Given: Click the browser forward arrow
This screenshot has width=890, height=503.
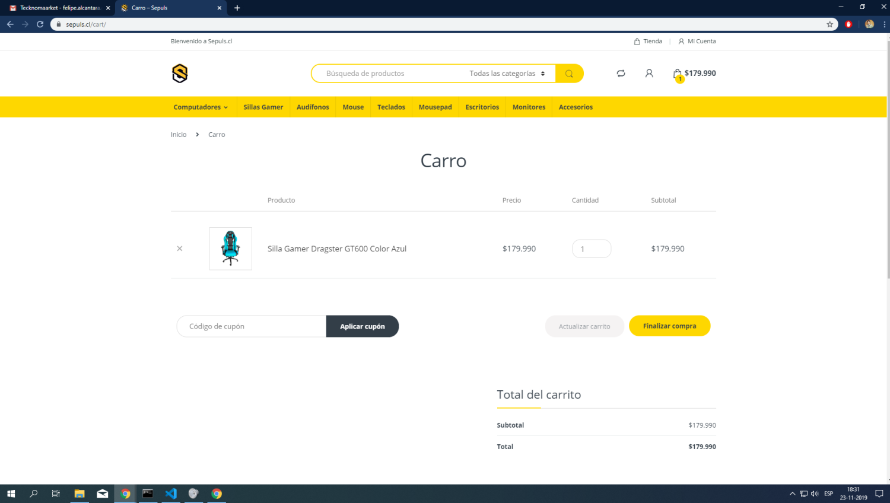Looking at the screenshot, I should coord(25,24).
